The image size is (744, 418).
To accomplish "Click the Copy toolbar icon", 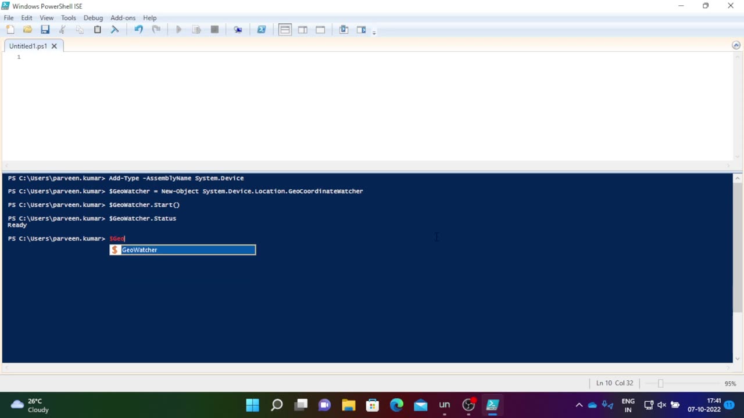I will click(x=80, y=30).
